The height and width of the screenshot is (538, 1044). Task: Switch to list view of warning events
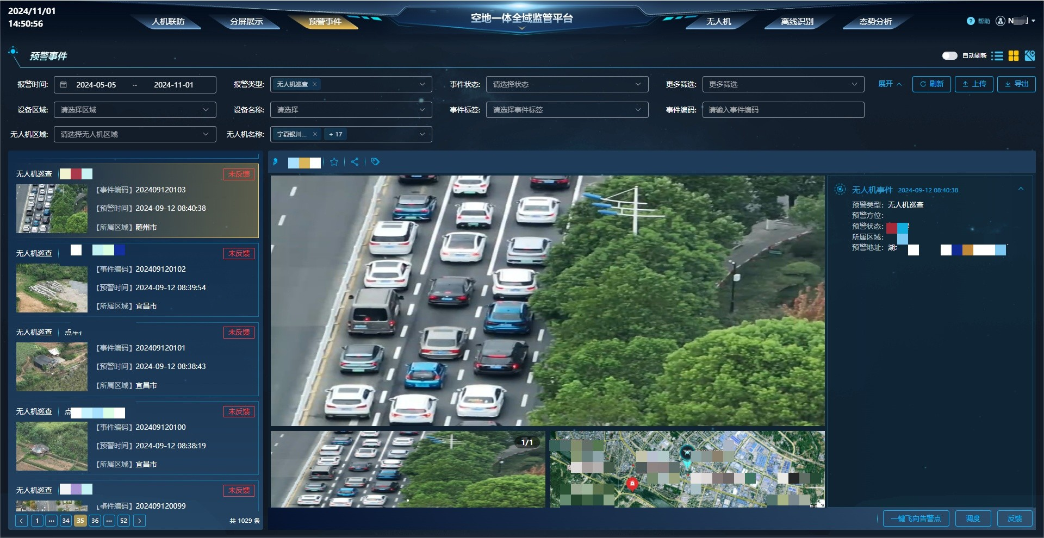point(998,55)
